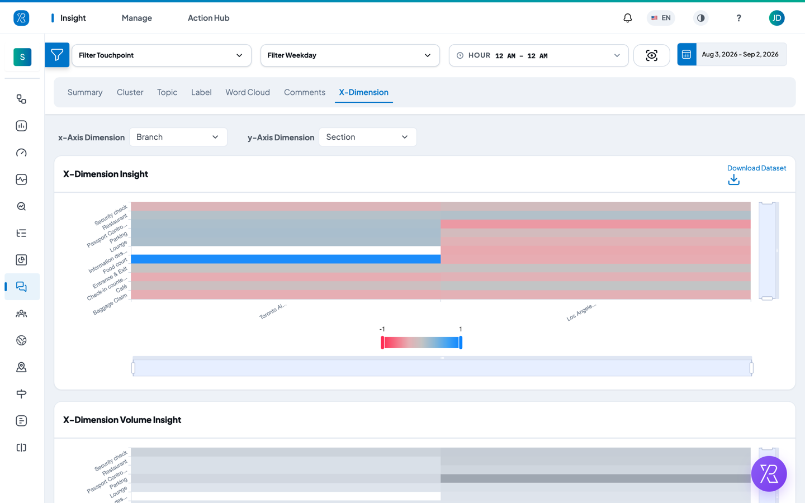Click Download Dataset link
The width and height of the screenshot is (805, 503).
[756, 168]
